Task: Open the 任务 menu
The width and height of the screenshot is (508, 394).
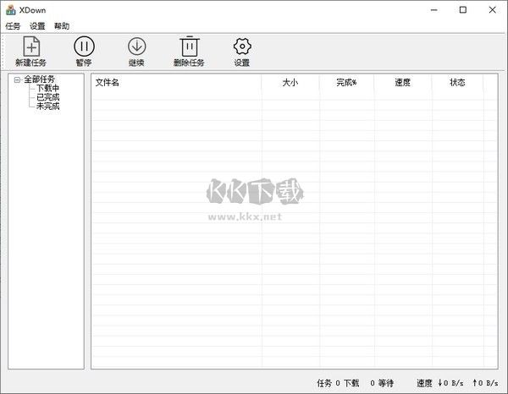Action: coord(13,26)
